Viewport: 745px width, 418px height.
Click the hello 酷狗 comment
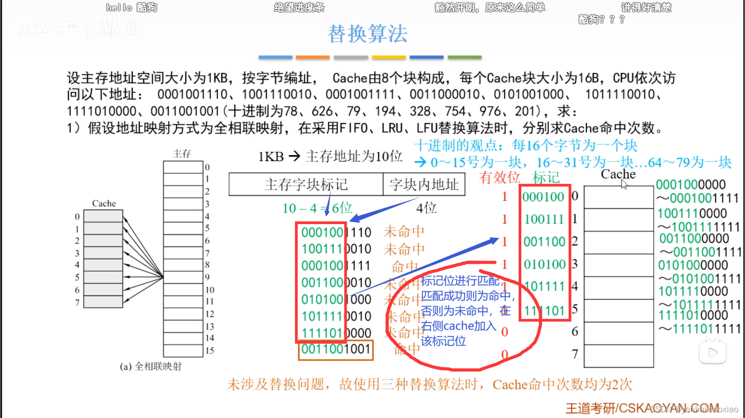click(131, 7)
